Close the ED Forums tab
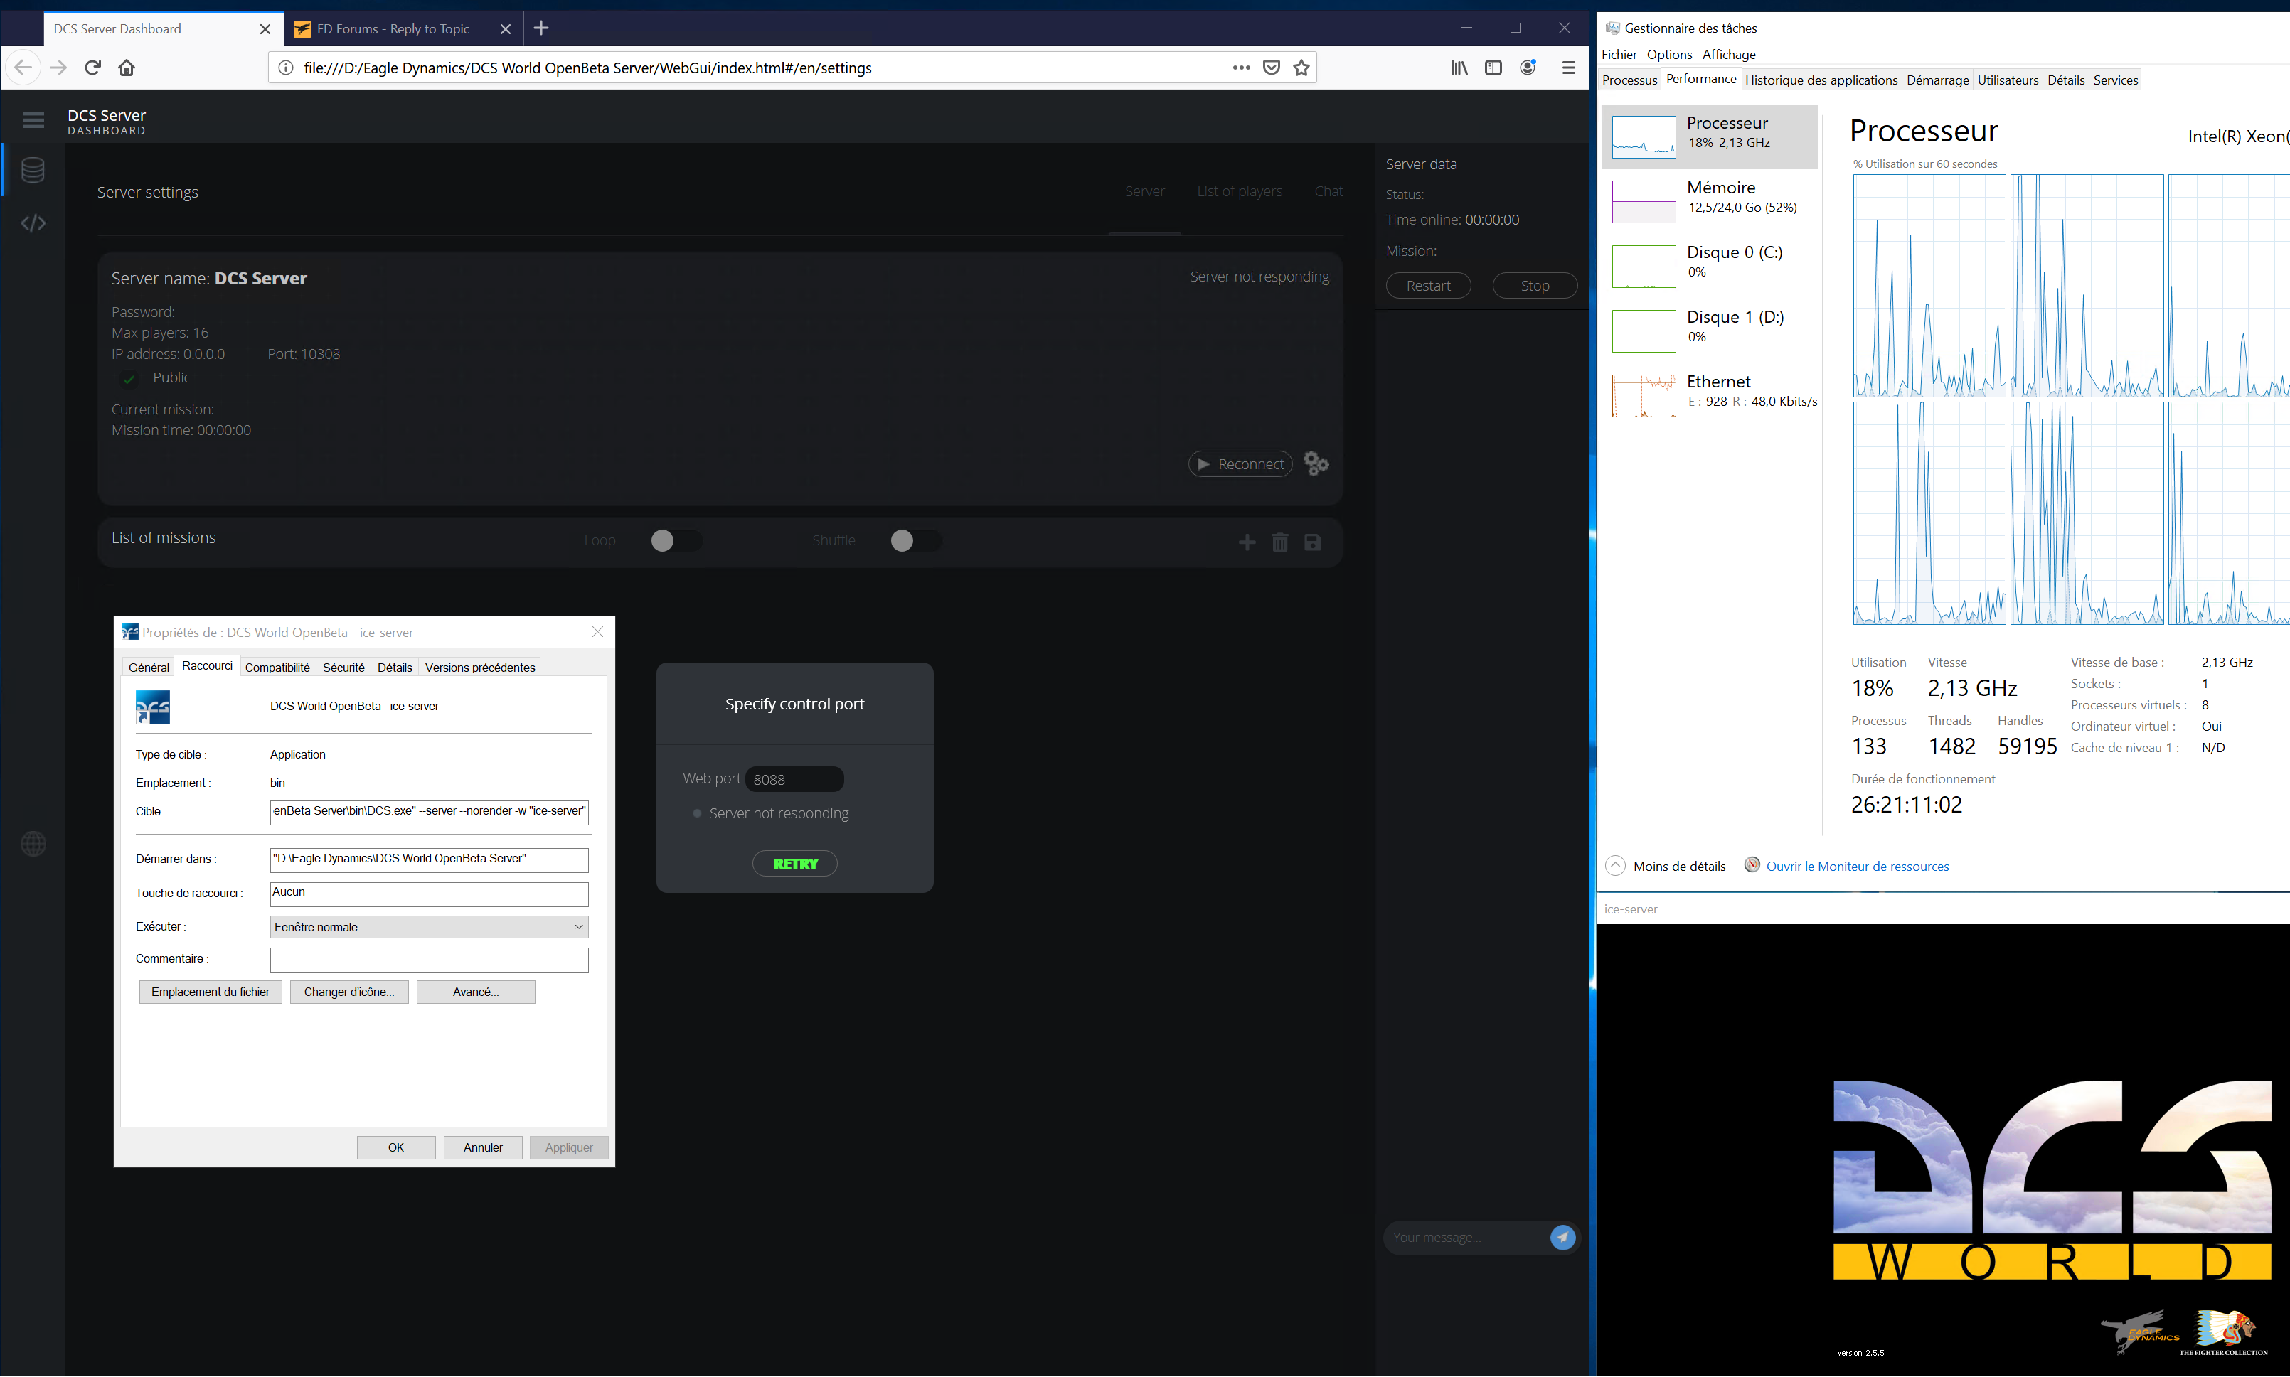The width and height of the screenshot is (2290, 1377). coord(505,28)
